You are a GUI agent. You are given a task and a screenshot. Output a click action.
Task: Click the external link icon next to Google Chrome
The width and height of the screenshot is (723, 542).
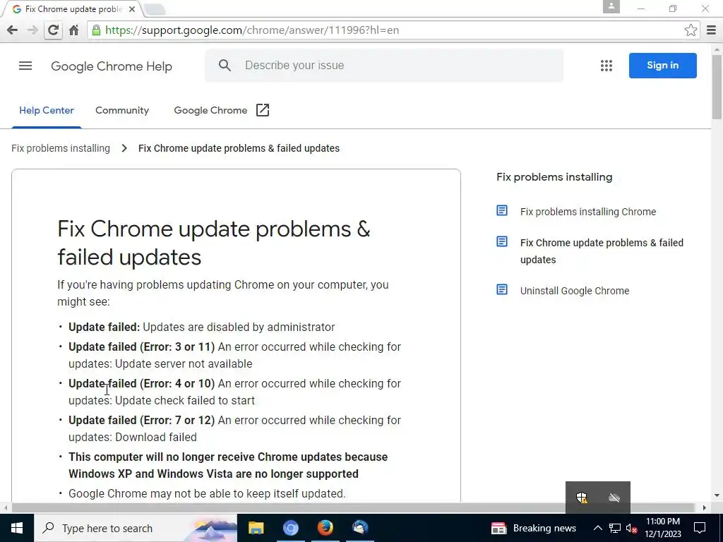point(263,110)
